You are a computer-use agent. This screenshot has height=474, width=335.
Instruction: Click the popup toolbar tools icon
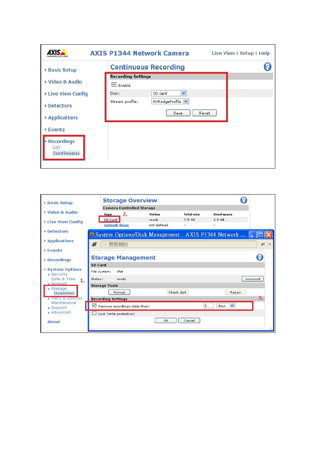pyautogui.click(x=263, y=244)
